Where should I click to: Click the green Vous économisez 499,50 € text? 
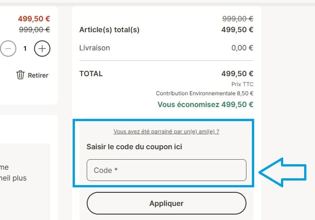205,104
